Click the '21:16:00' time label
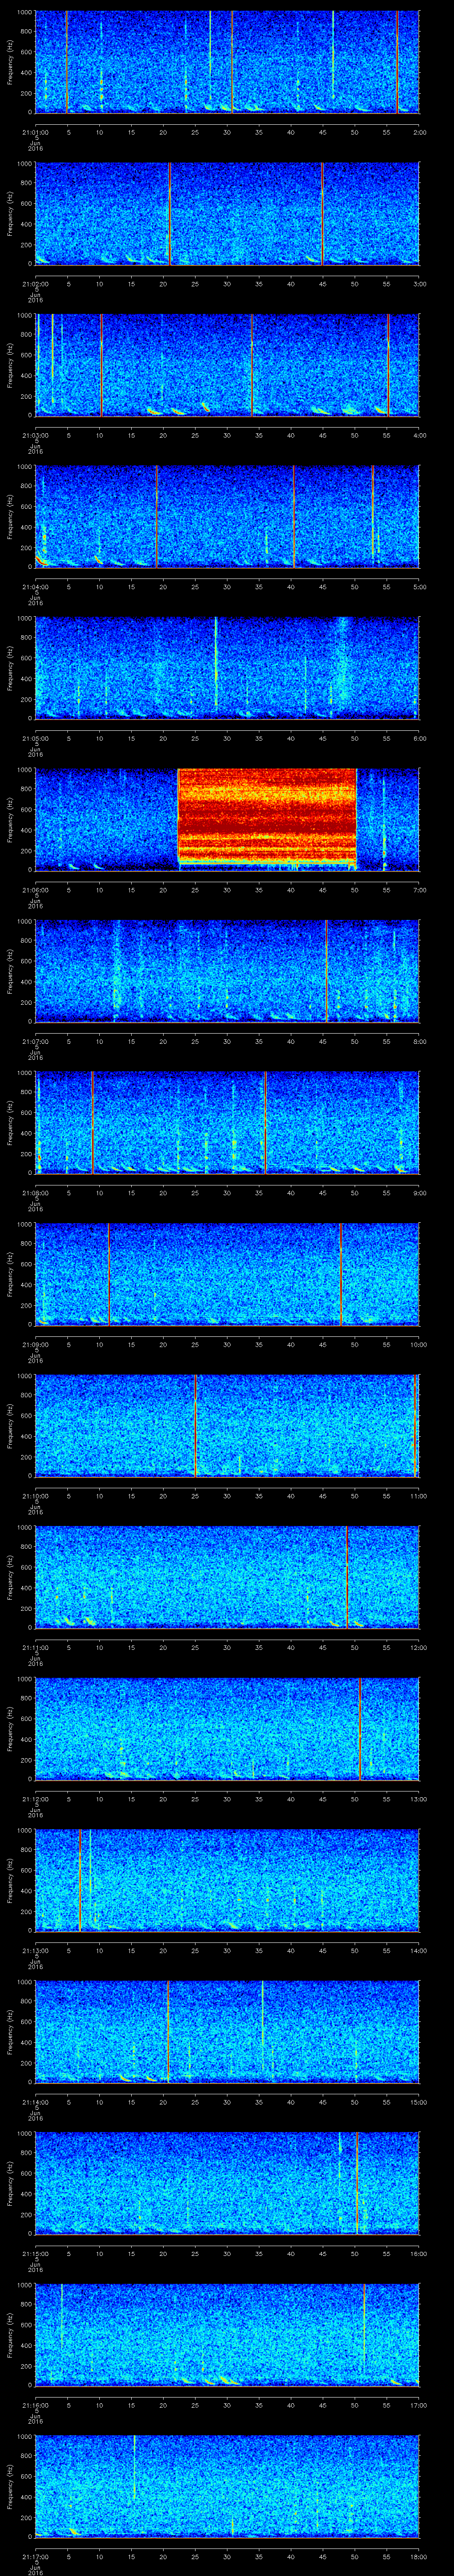This screenshot has height=2576, width=454. 35,2405
